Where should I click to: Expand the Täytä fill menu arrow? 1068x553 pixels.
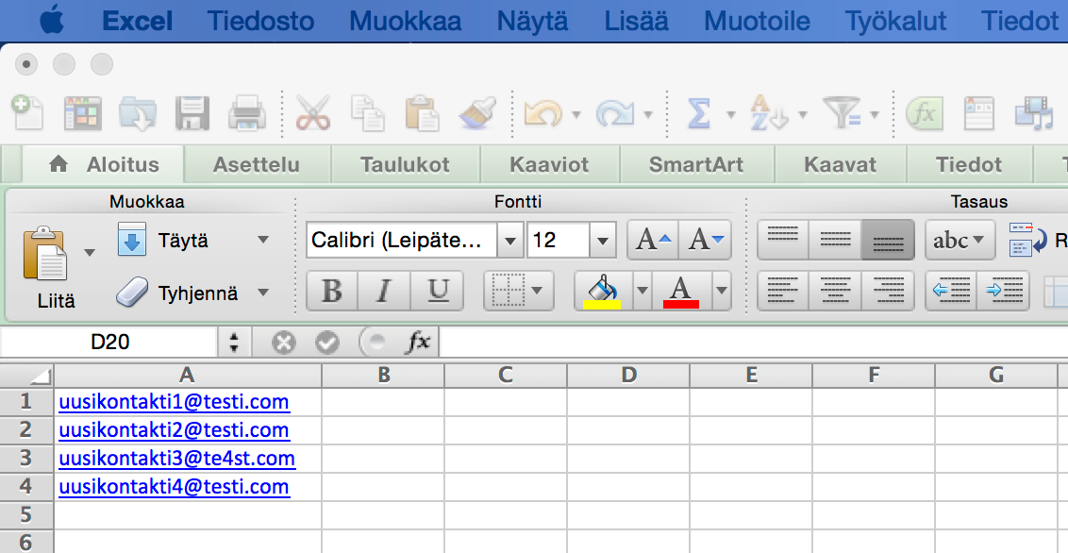(263, 240)
